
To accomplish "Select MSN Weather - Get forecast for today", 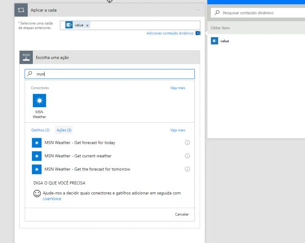I will (109, 142).
